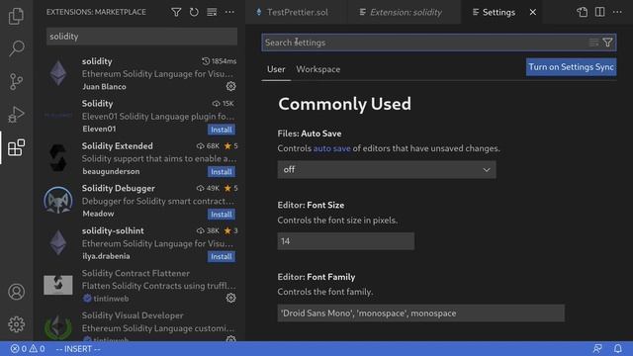Click the -- INSERT -- mode status entry

(78, 349)
